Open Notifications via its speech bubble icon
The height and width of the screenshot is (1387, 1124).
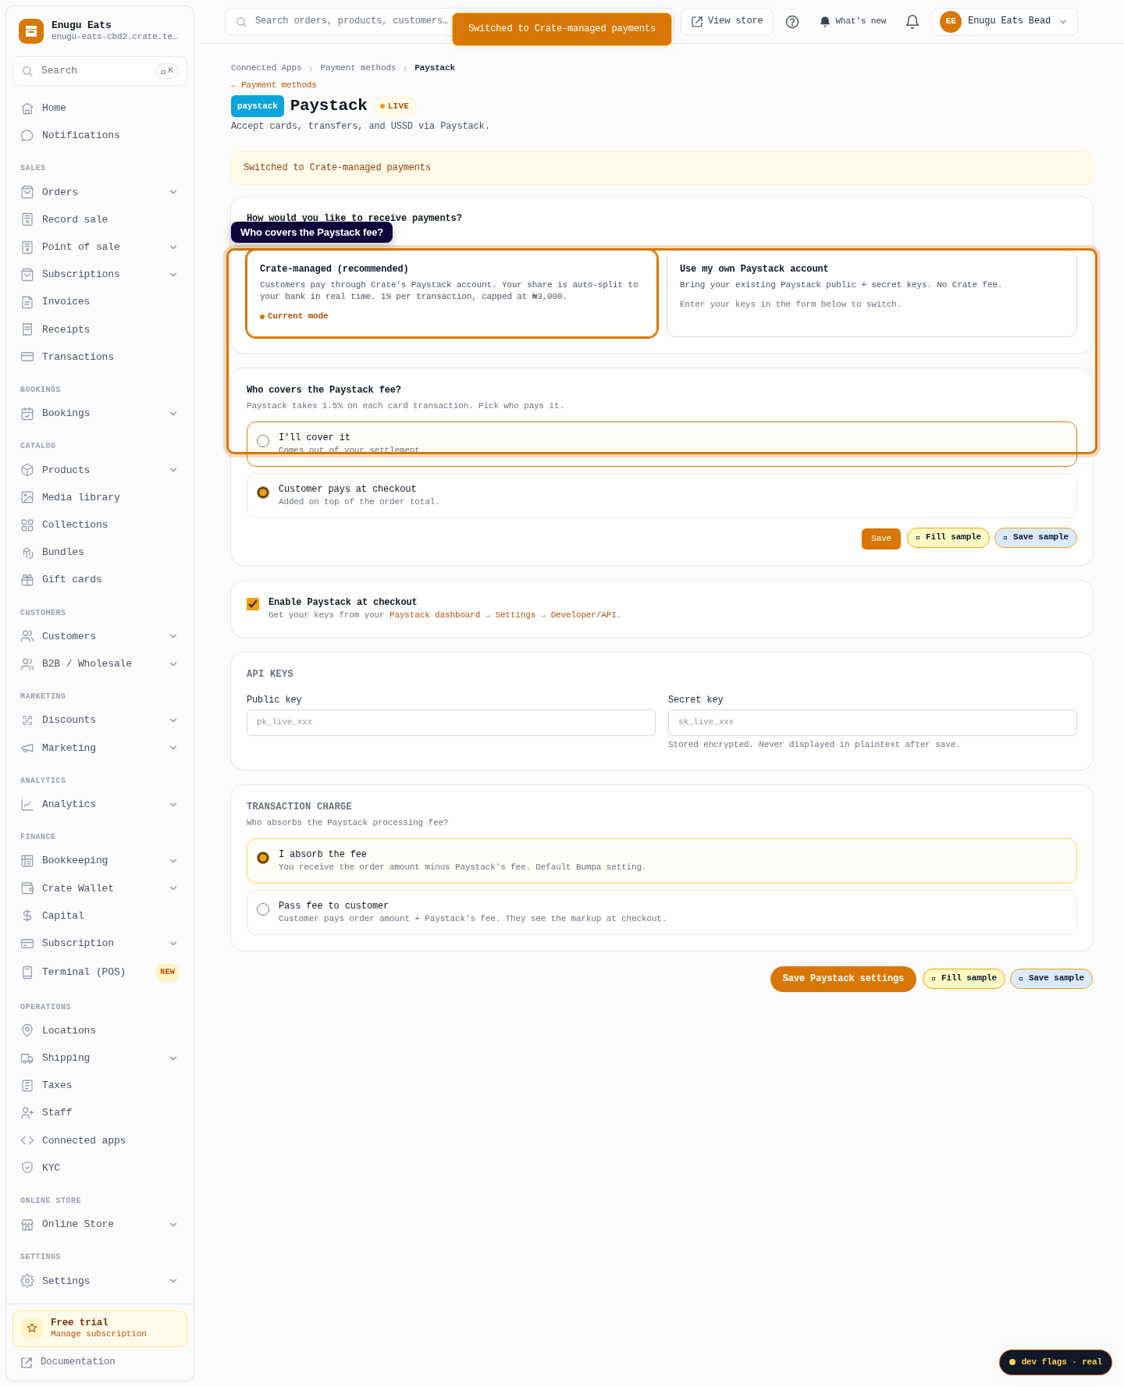point(27,135)
